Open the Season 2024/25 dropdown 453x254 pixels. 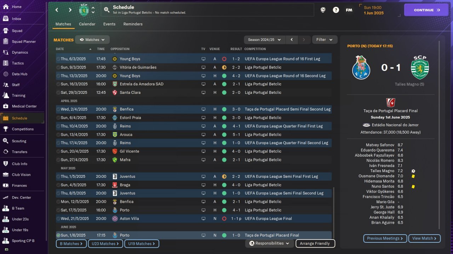tap(265, 40)
